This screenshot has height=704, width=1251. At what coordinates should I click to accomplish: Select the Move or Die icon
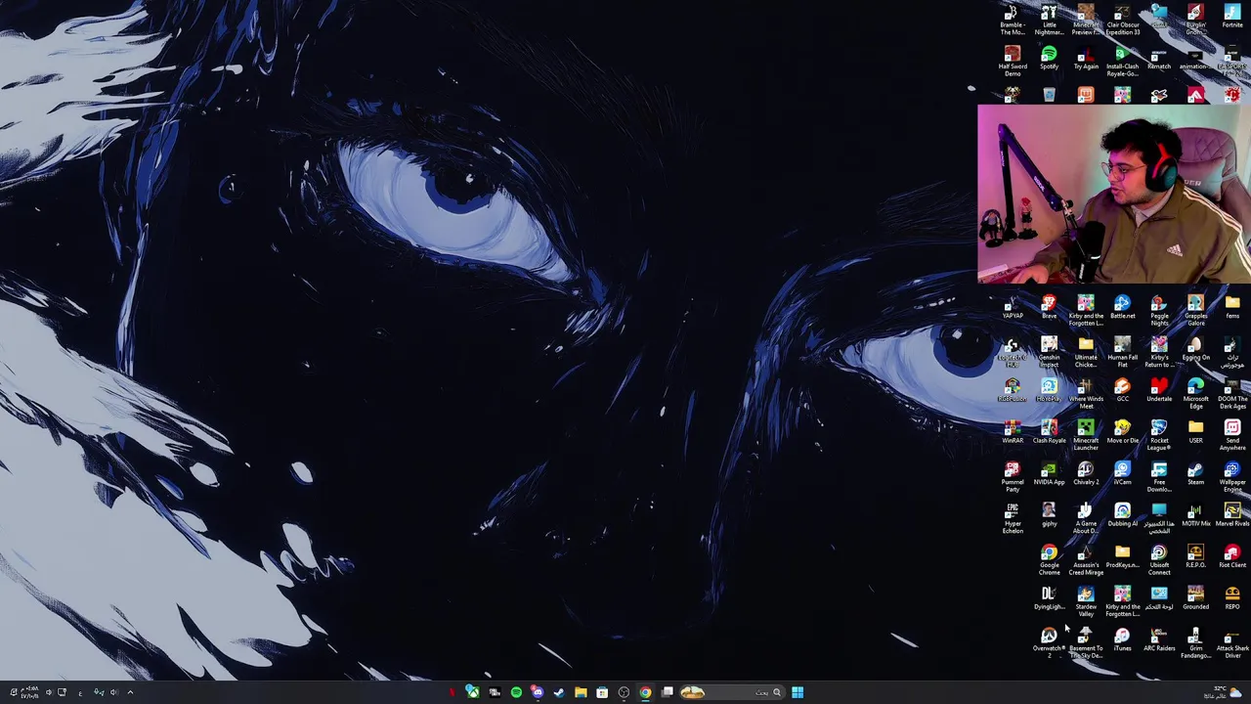(1122, 432)
